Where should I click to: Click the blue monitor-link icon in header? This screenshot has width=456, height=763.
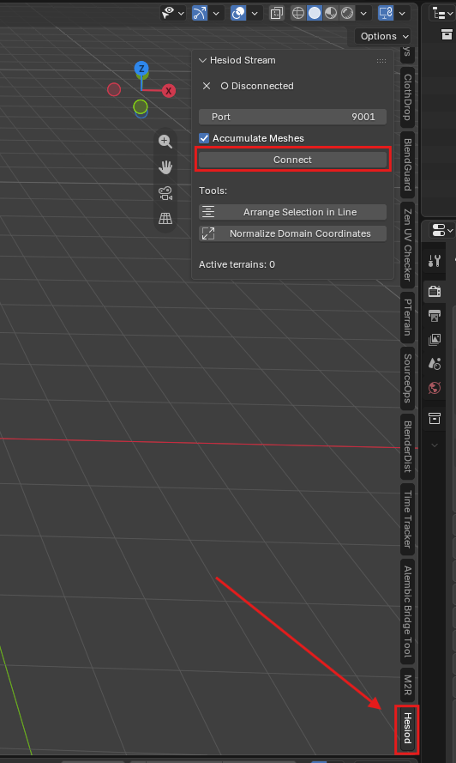point(386,13)
